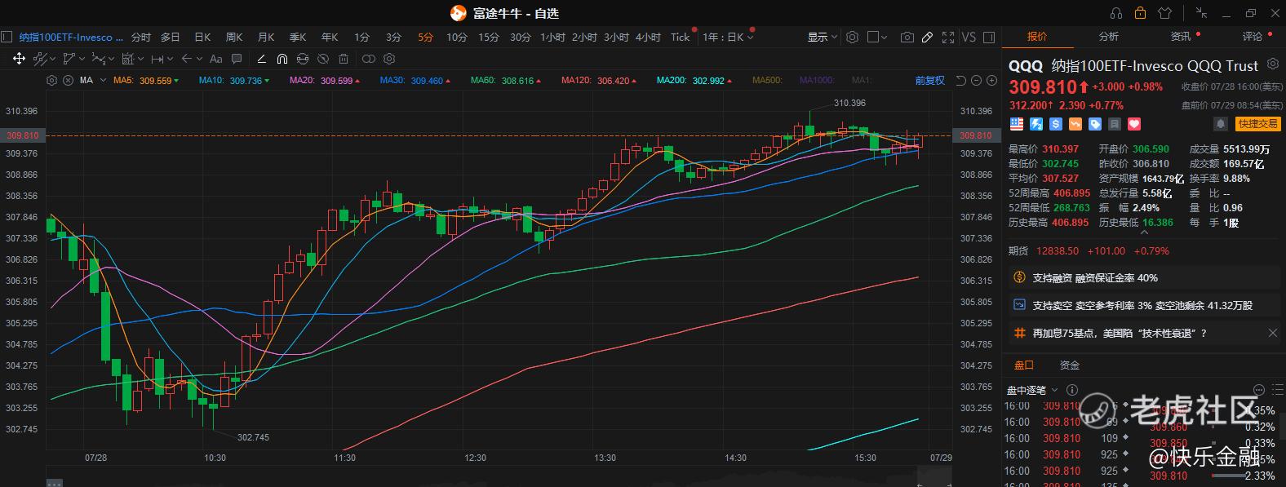This screenshot has height=487, width=1286.
Task: Expand wave pattern tool options arrow
Action: 110,59
